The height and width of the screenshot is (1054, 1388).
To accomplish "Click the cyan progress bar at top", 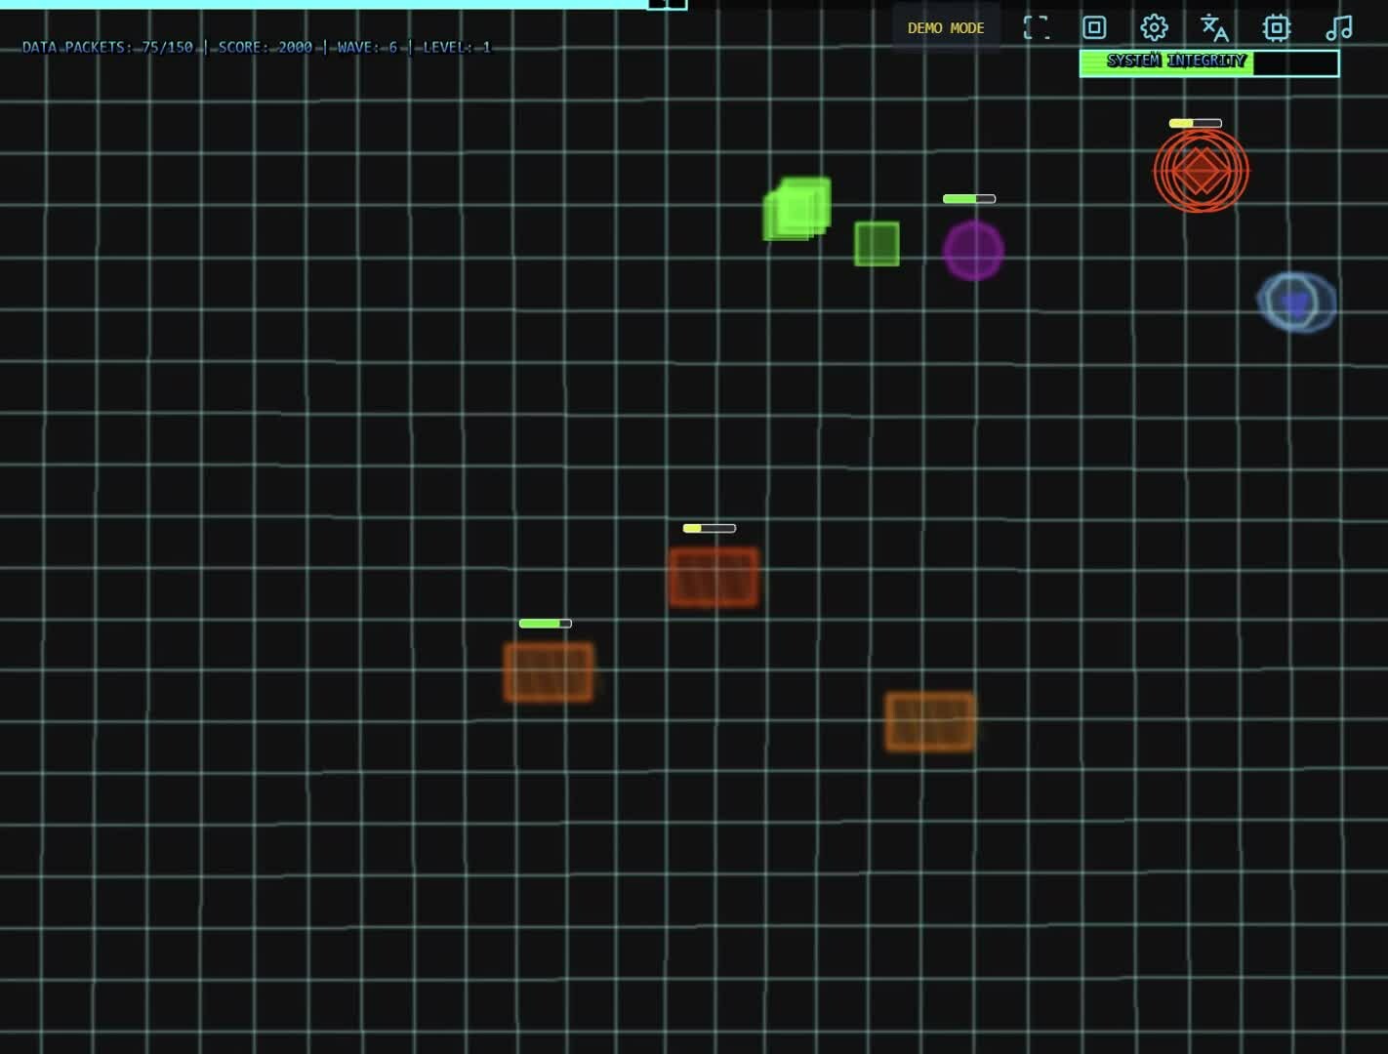I will 322,4.
